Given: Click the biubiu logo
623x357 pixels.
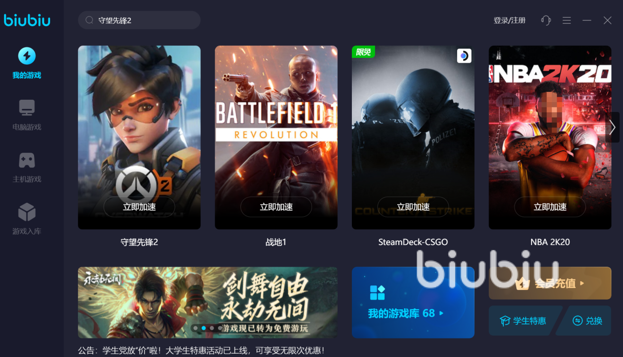Looking at the screenshot, I should click(x=27, y=20).
